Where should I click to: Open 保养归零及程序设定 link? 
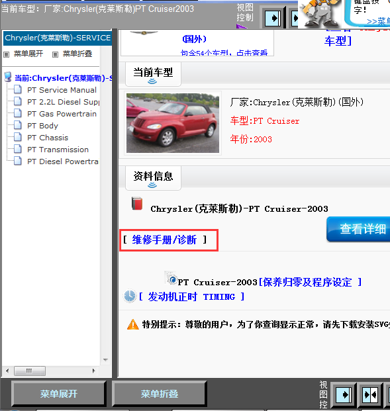pos(311,282)
